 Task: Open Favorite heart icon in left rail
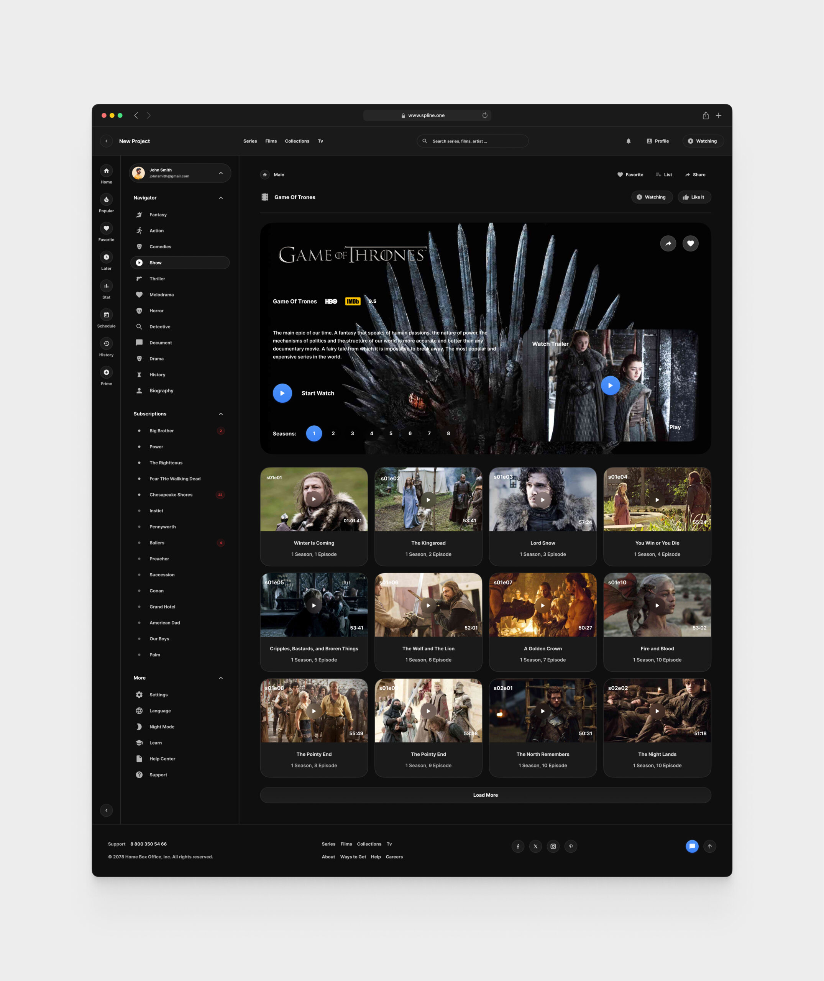point(106,228)
